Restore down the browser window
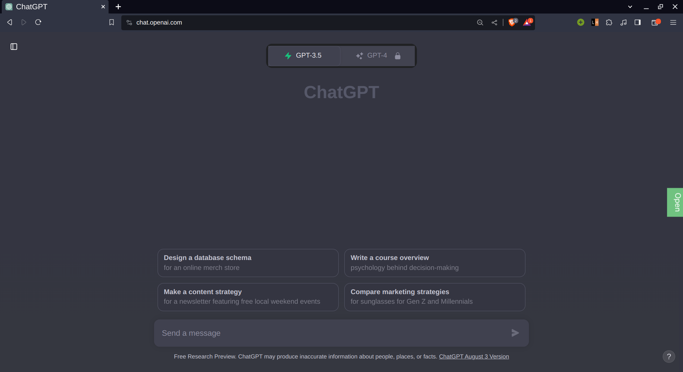Viewport: 683px width, 372px height. (x=661, y=7)
